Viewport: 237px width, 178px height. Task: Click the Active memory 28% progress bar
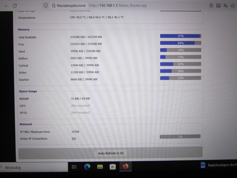[181, 71]
